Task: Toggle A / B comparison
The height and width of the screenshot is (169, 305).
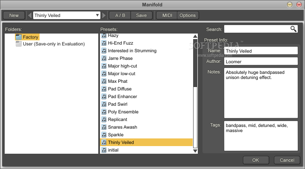Action: coord(120,15)
